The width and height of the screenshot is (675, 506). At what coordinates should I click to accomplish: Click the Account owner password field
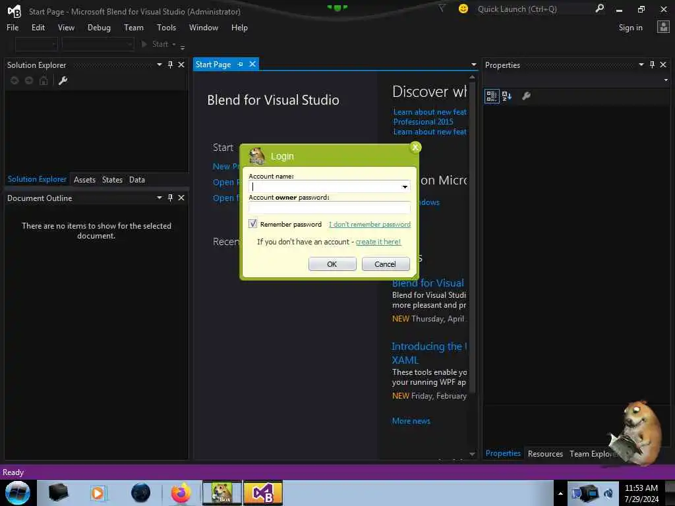[x=330, y=208]
